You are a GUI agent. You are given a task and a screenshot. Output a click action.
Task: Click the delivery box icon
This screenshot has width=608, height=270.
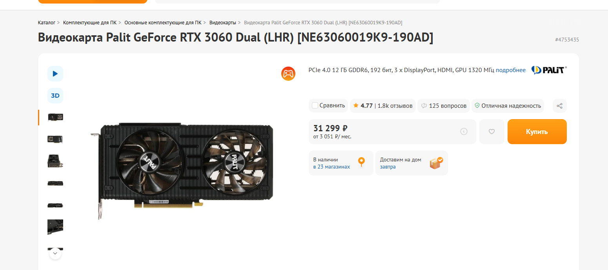[436, 163]
